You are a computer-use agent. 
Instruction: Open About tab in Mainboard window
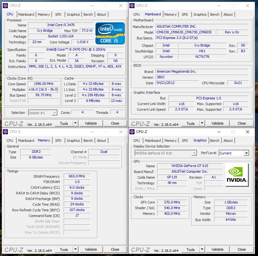coord(228,14)
